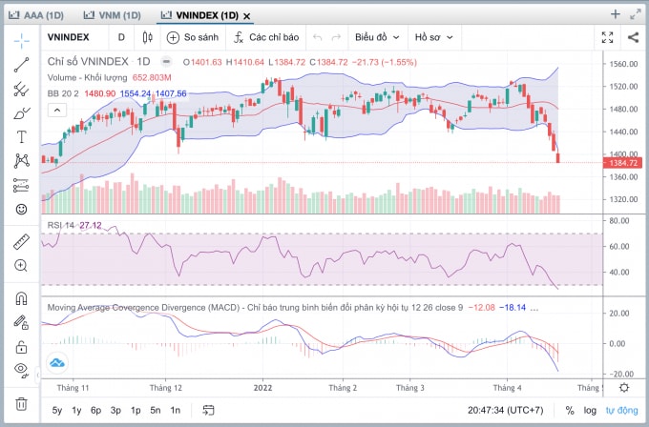
Task: Click the 2022 date axis label
Action: (262, 388)
